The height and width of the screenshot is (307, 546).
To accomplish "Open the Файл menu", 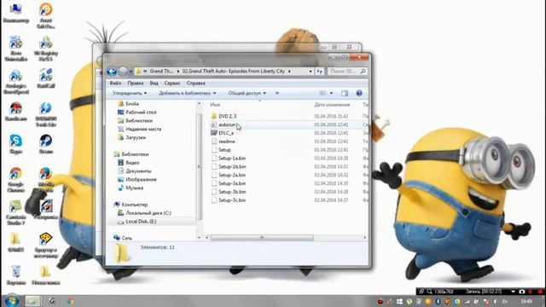I will click(115, 84).
